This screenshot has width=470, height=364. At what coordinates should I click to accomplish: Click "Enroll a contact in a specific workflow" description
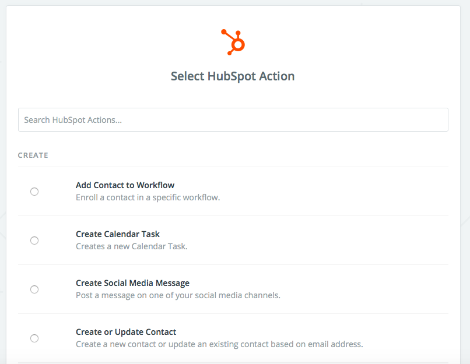pyautogui.click(x=148, y=197)
